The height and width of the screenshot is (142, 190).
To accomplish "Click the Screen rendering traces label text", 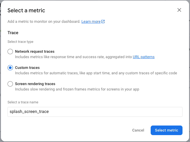I will coord(35,84).
